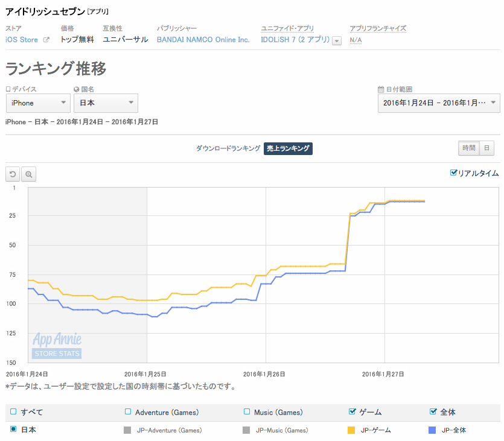Click the アプリフランチャイズ header label
The height and width of the screenshot is (441, 504).
(x=378, y=28)
